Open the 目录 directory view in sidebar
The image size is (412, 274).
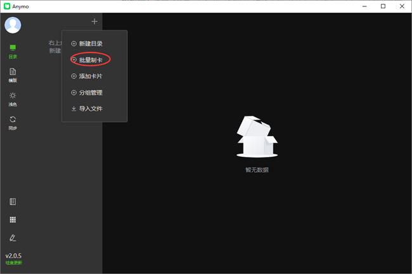pyautogui.click(x=13, y=51)
